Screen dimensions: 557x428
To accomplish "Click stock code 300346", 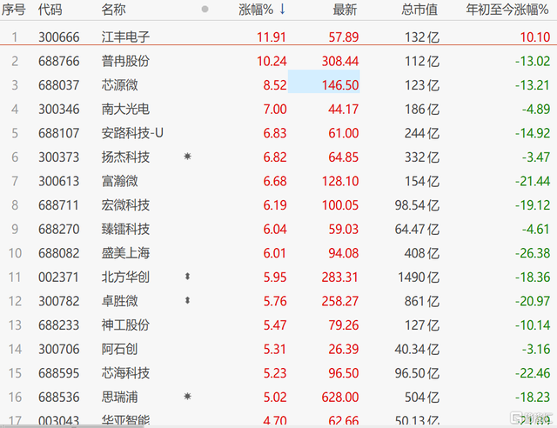I will [x=59, y=110].
